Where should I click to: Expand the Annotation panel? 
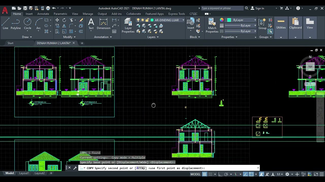pos(103,37)
